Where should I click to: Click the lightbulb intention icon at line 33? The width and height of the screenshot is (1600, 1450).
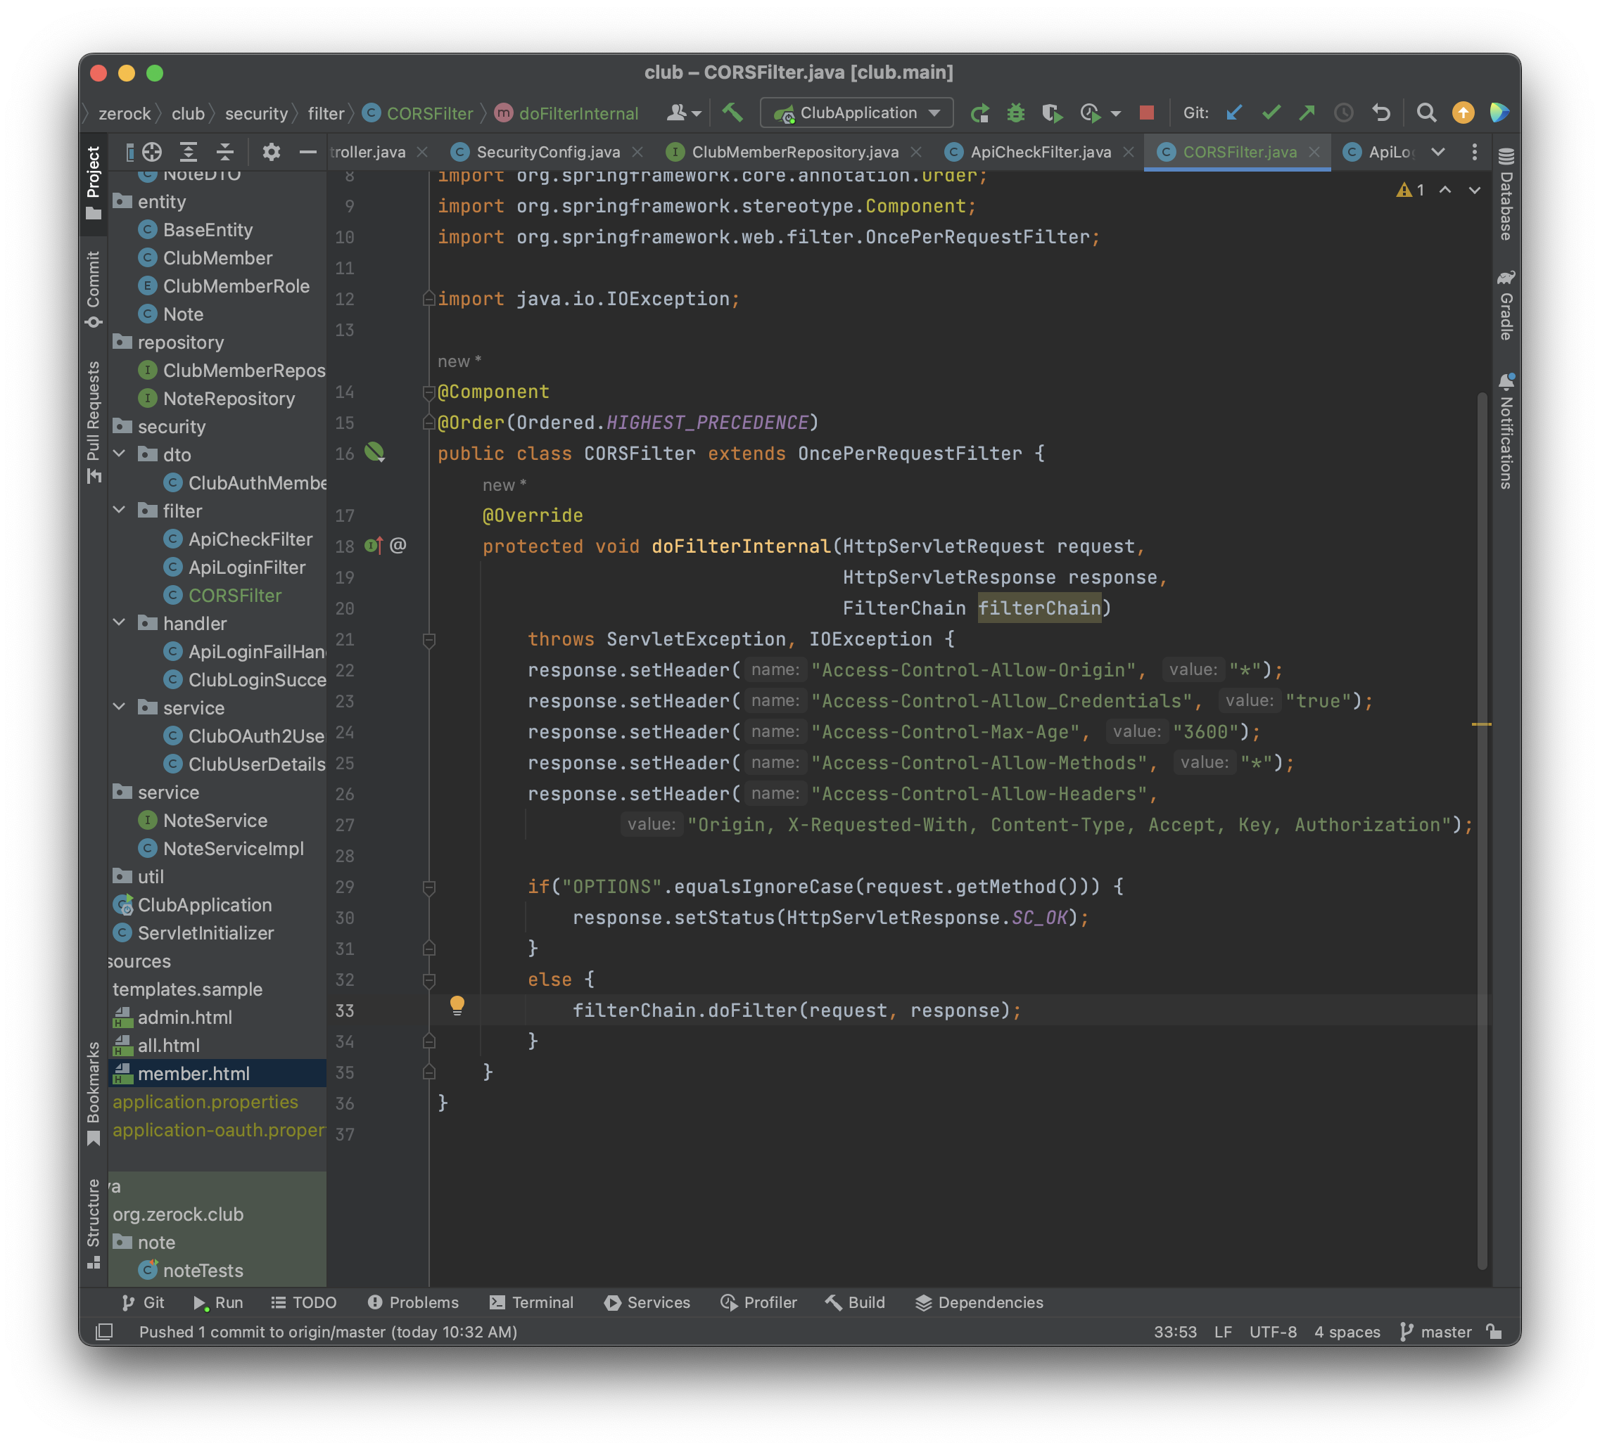point(457,1005)
